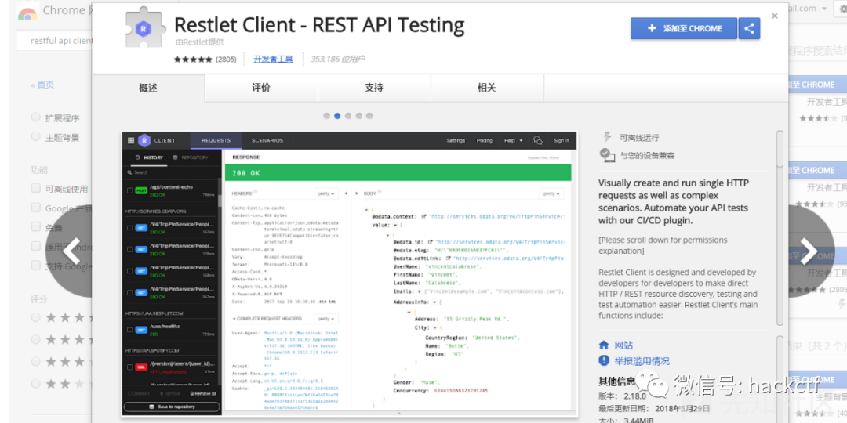Tick the 适用于 Android checkbox

35,246
